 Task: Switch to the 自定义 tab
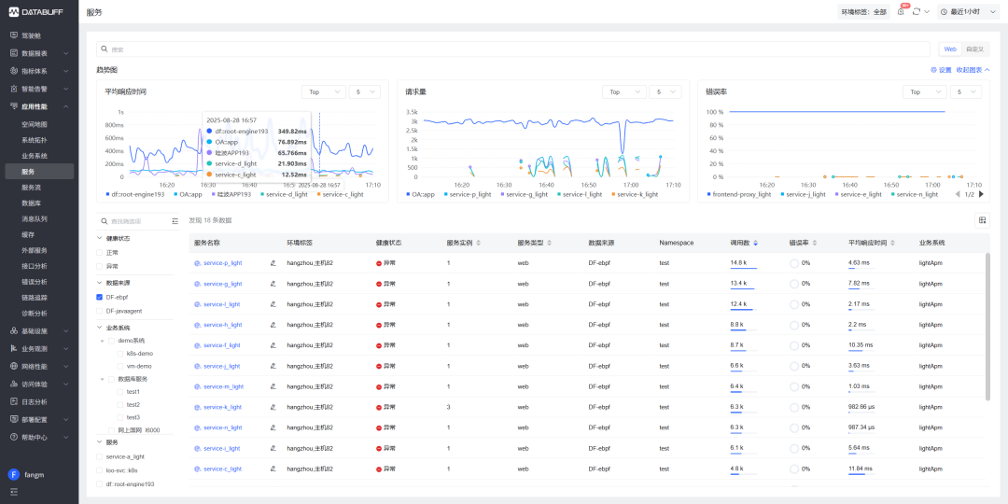pos(973,49)
